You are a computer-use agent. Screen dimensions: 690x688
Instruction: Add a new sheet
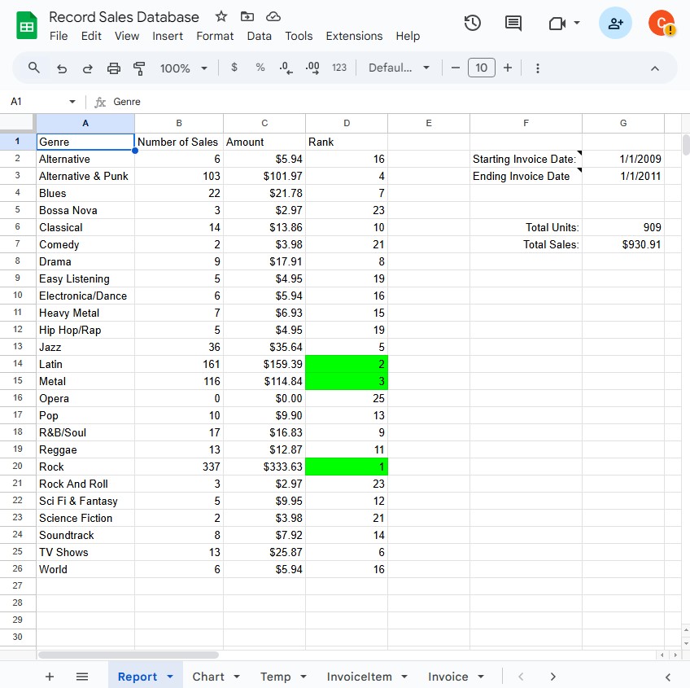pos(50,677)
